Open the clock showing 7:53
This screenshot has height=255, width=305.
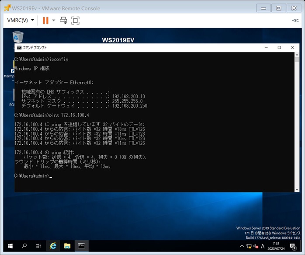pos(276,246)
